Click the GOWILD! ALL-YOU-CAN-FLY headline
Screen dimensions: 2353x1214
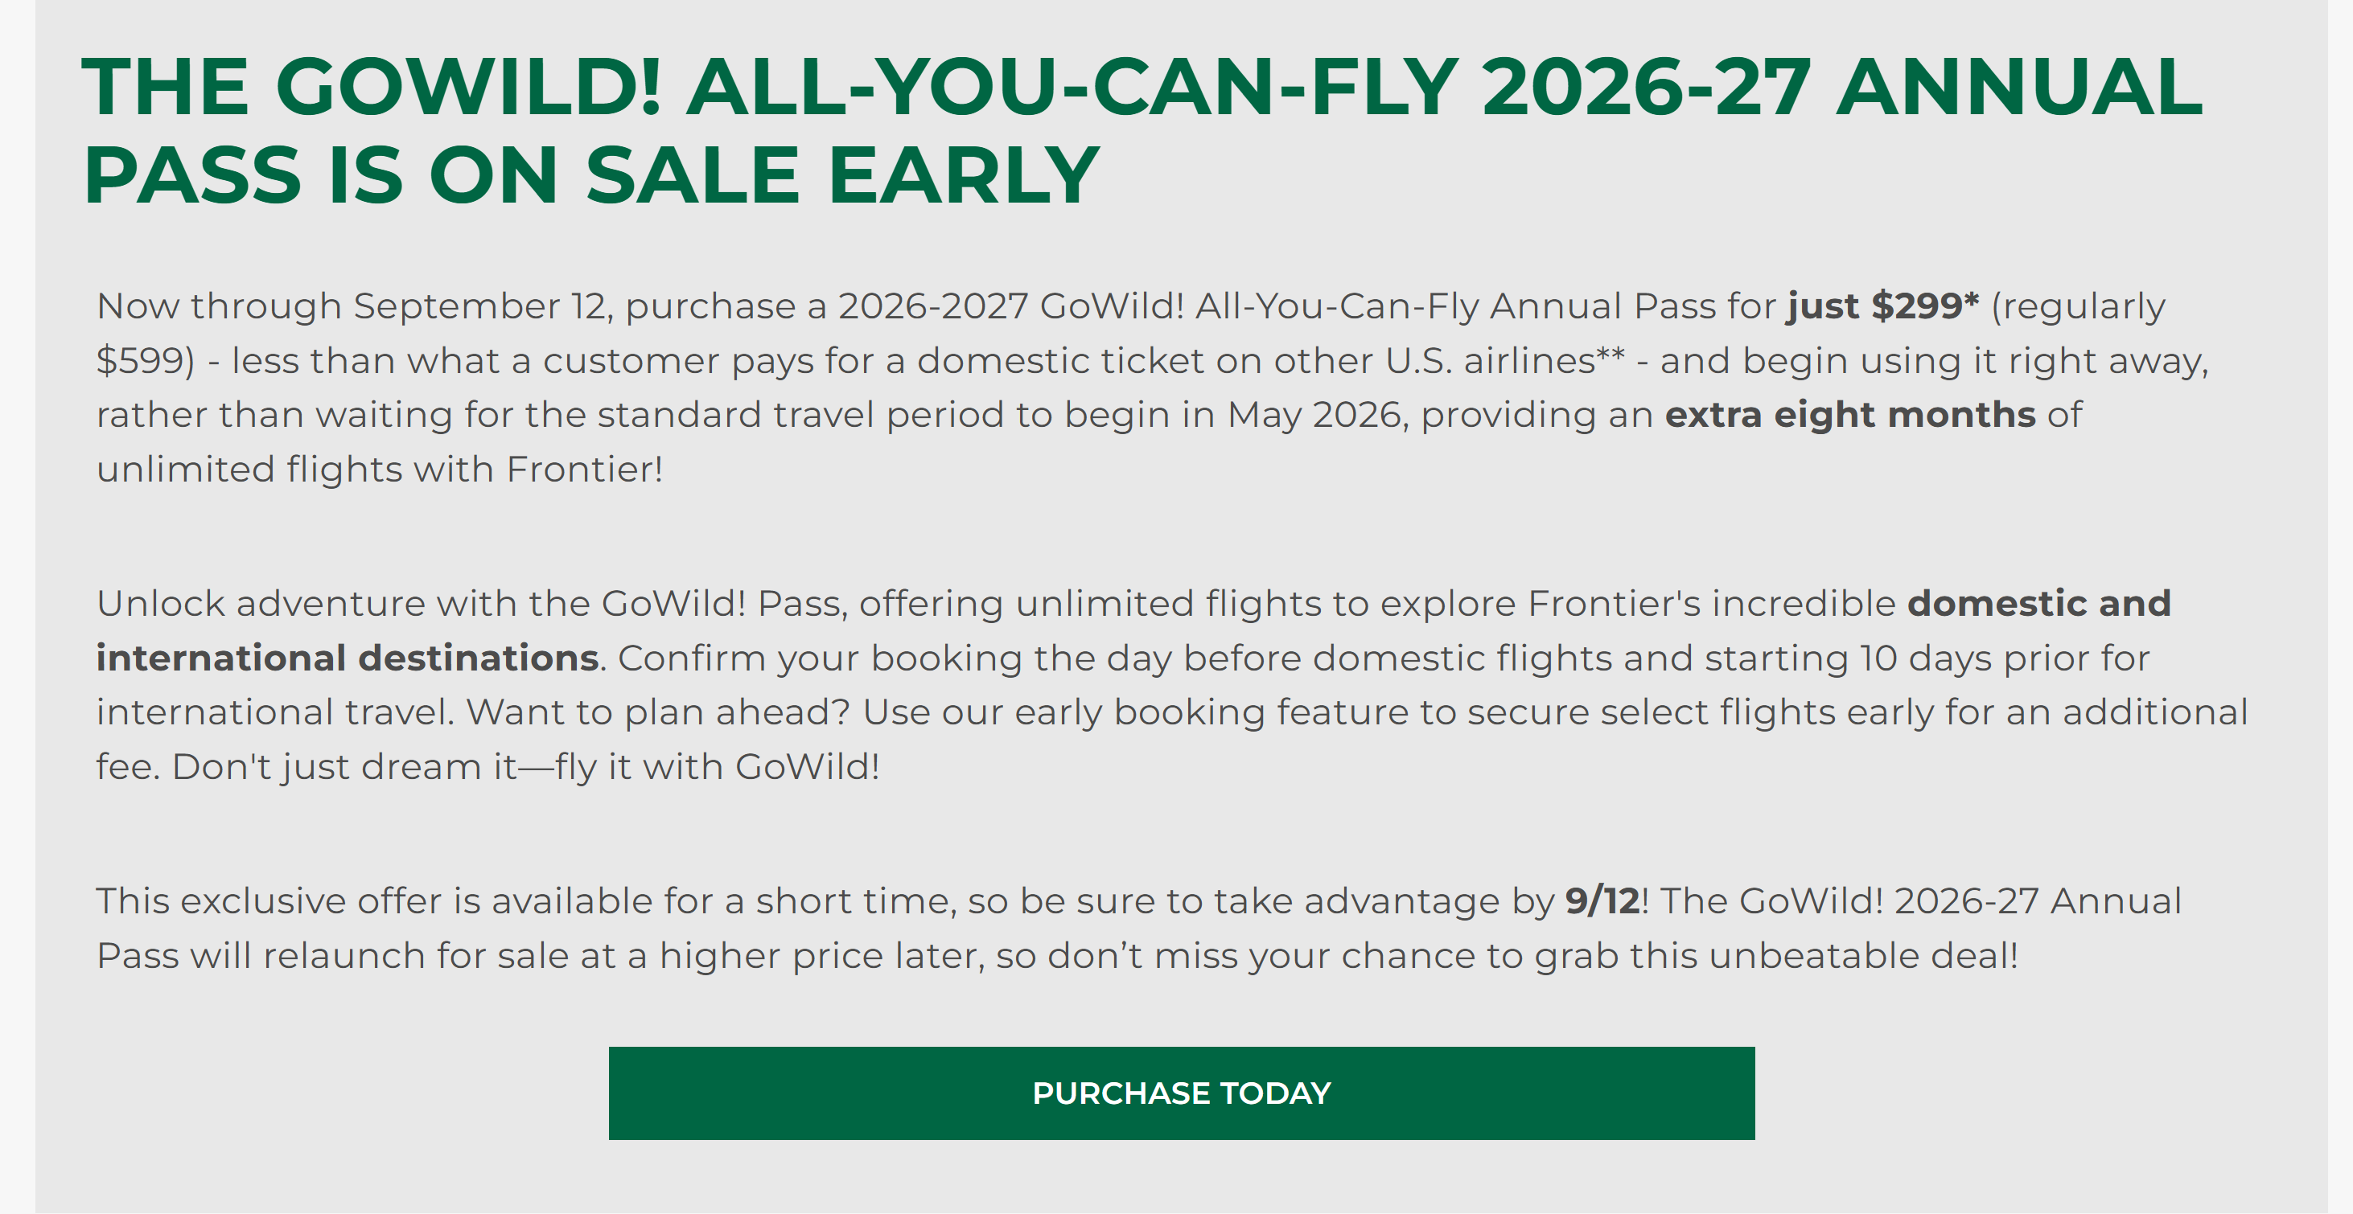tap(1142, 130)
